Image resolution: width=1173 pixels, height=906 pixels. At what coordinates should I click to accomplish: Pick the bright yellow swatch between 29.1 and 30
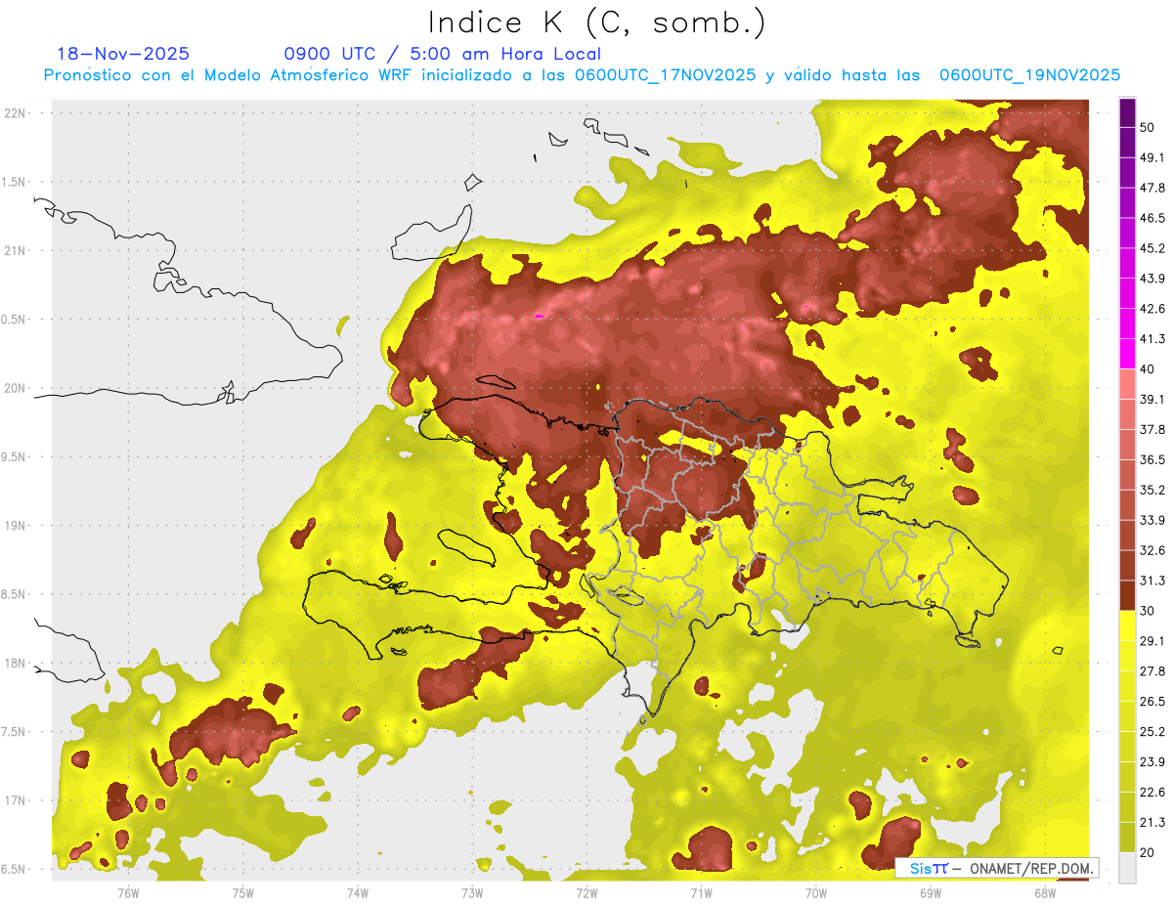1127,626
